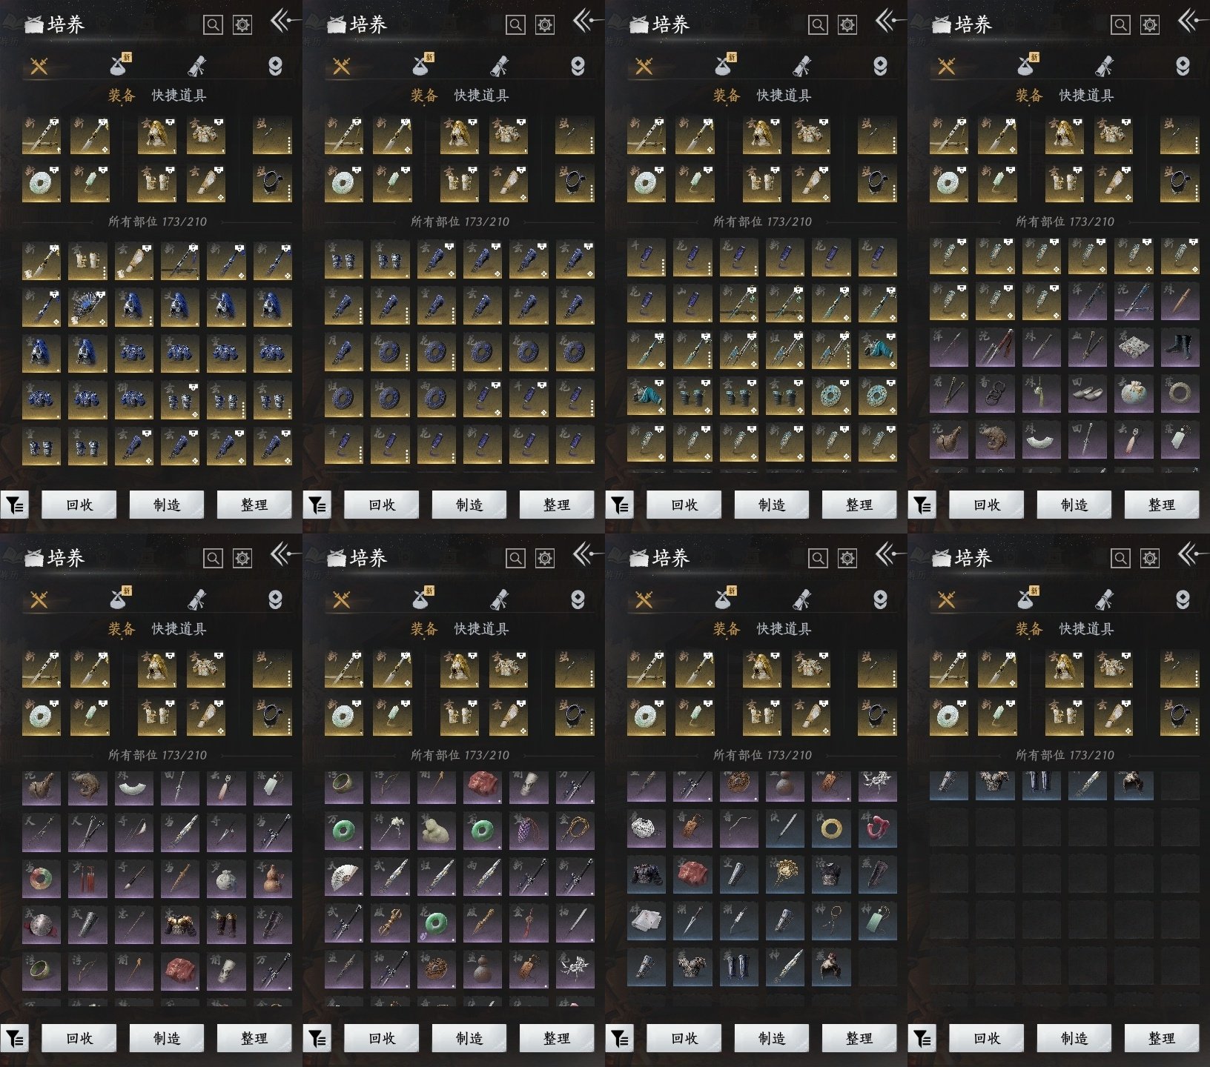Open gear settings in top row's third panel

click(847, 24)
